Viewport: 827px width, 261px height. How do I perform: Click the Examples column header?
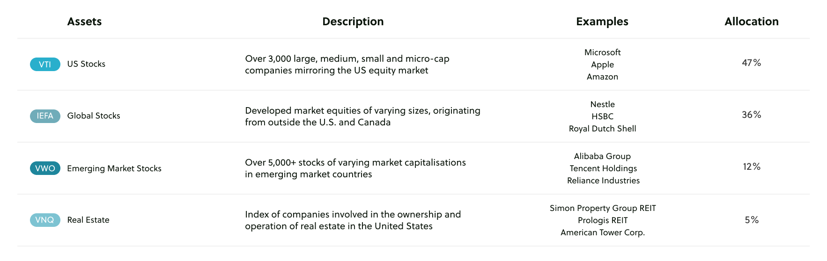(x=602, y=22)
